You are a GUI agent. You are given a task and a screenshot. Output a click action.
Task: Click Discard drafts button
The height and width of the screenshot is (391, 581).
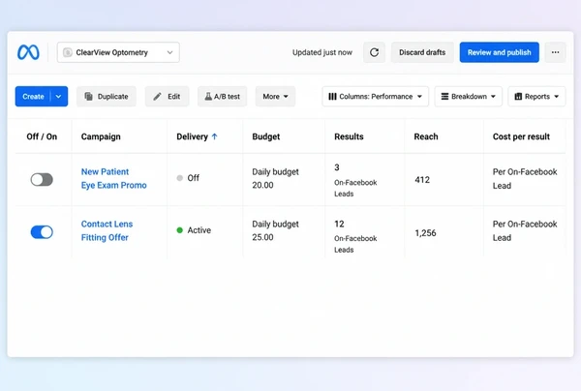(x=422, y=52)
